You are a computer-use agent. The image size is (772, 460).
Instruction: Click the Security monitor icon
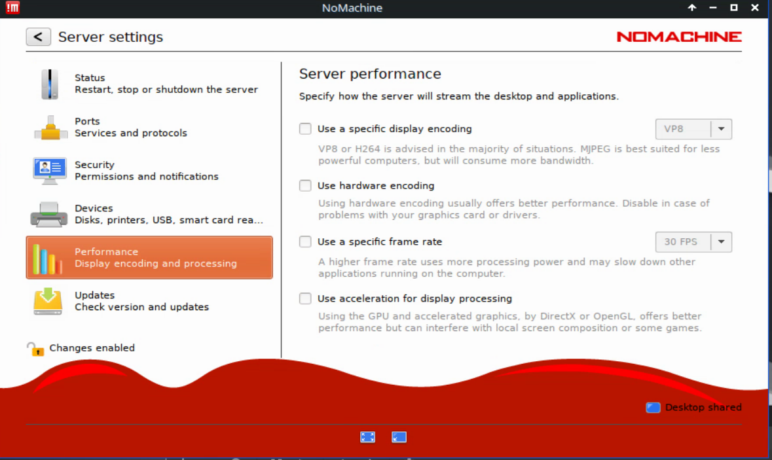49,171
